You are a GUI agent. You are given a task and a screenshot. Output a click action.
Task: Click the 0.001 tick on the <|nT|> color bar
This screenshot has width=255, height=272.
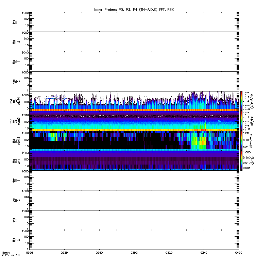[247, 168]
